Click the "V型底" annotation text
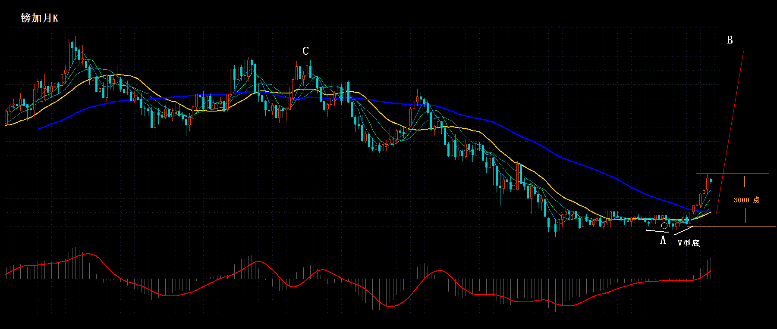This screenshot has width=777, height=329. pyautogui.click(x=689, y=243)
